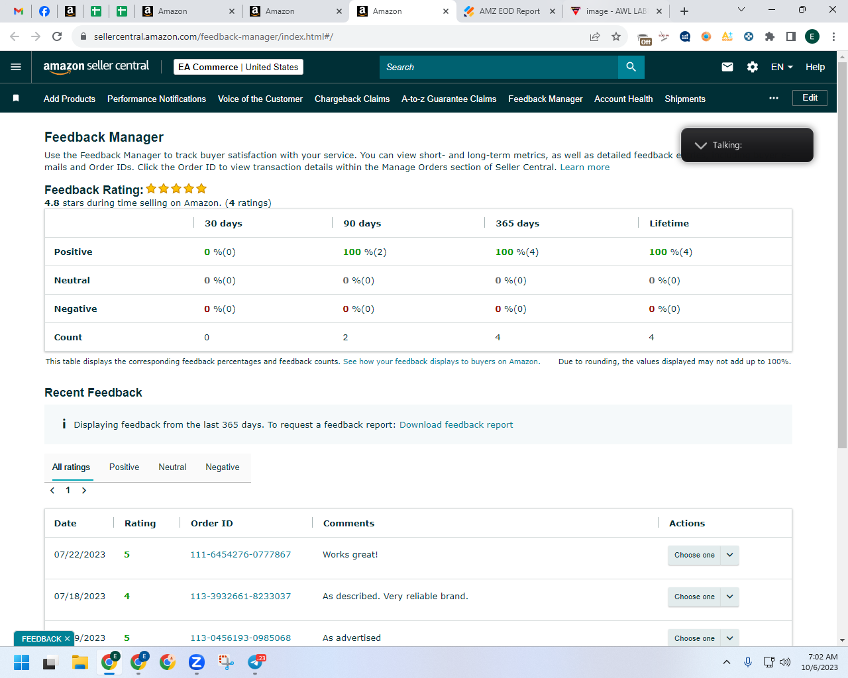This screenshot has width=848, height=678.
Task: Click the extension showing Off badge
Action: [x=644, y=37]
